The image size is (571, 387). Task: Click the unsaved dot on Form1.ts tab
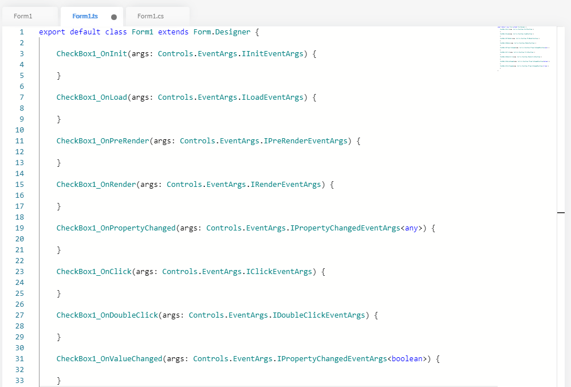tap(114, 17)
